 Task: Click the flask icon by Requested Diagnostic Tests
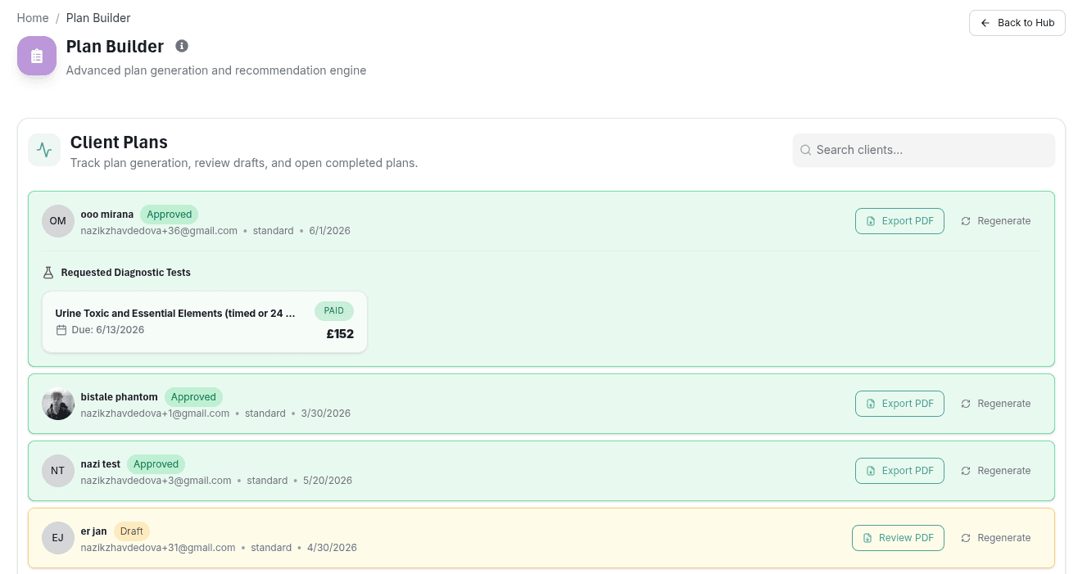coord(48,272)
